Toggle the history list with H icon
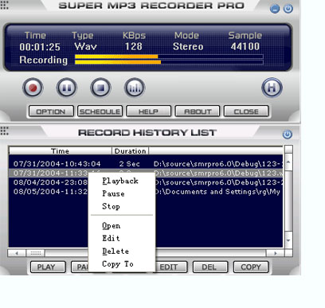This screenshot has height=308, width=325. pos(272,88)
